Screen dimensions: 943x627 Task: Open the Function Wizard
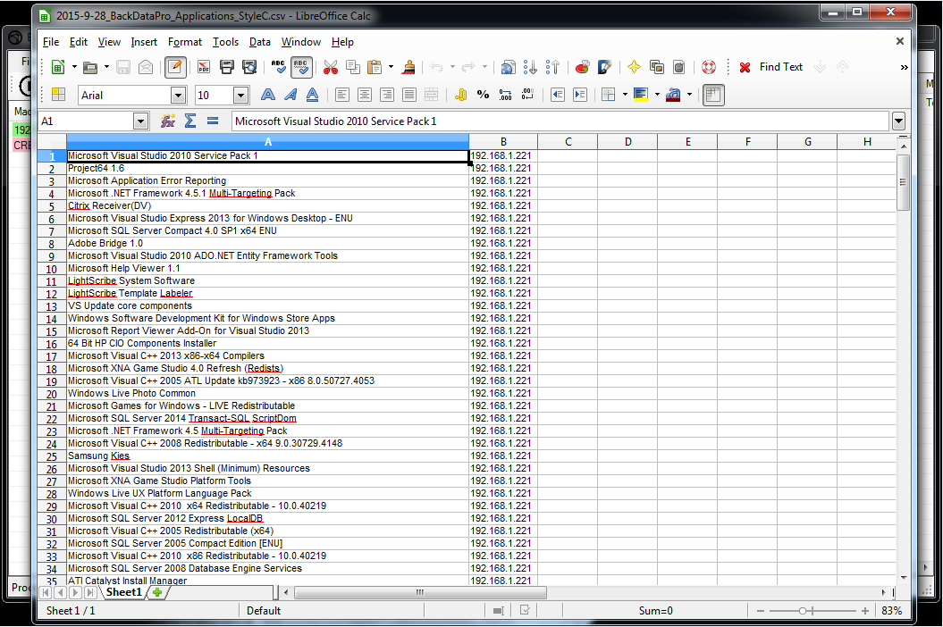point(168,121)
